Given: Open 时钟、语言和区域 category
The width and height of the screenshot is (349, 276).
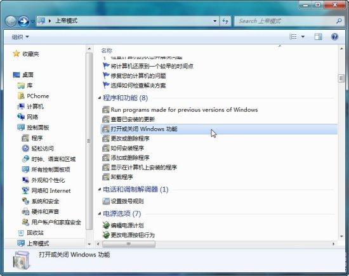Looking at the screenshot, I should [x=53, y=159].
